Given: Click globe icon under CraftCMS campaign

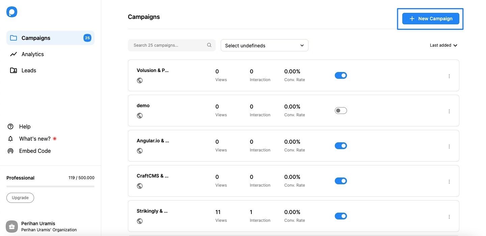Looking at the screenshot, I should point(140,186).
